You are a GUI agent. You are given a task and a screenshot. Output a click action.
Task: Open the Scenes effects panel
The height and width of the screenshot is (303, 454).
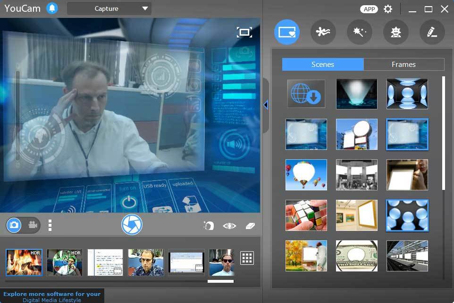pyautogui.click(x=287, y=32)
